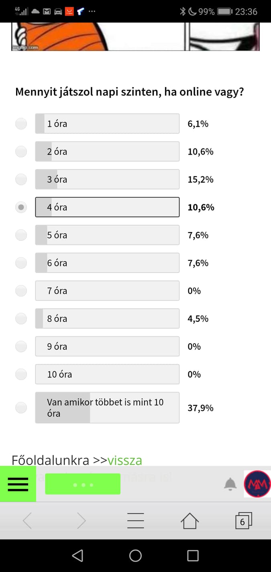Choose radio for more than 10 óra
Viewport: 271px width, 572px height.
tap(21, 408)
